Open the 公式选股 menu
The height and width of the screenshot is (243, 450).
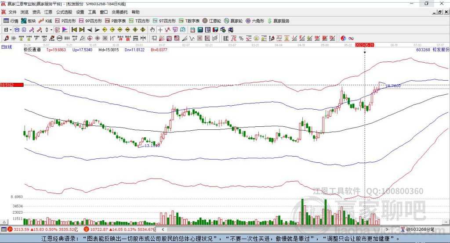click(64, 12)
